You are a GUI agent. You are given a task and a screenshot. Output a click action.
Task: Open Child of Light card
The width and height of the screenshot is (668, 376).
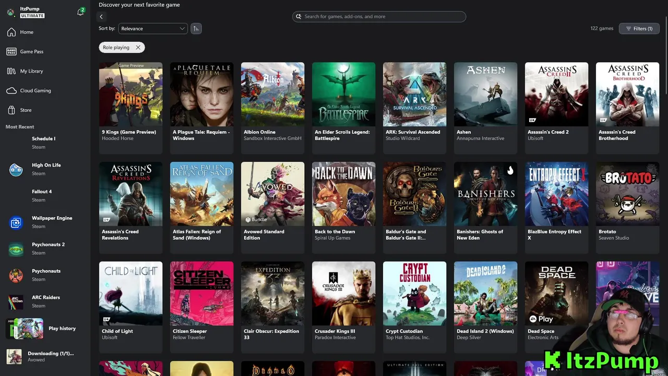pos(130,307)
